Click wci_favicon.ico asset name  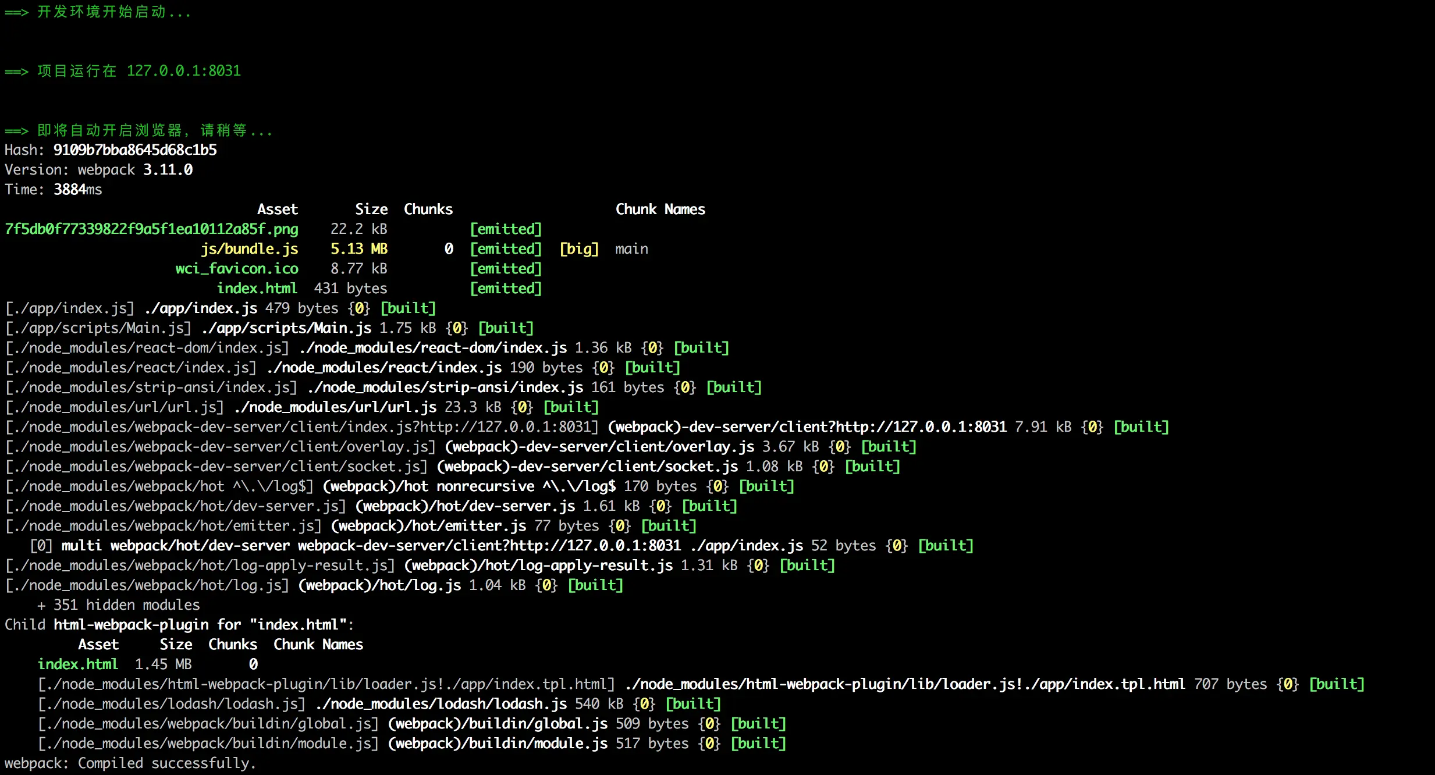click(237, 269)
